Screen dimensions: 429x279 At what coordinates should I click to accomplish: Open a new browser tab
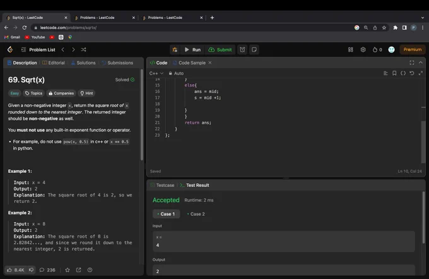point(212,18)
